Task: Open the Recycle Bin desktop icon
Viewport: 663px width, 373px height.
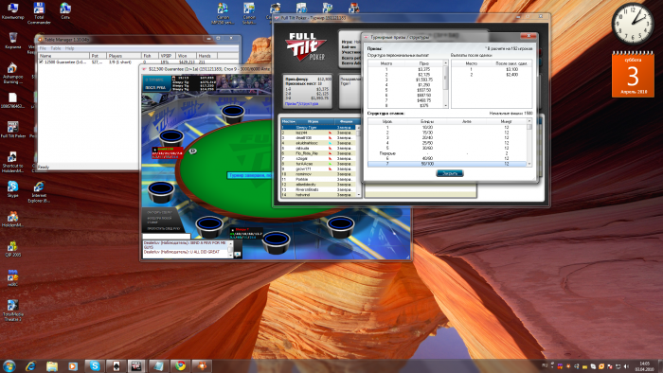Action: click(x=12, y=40)
